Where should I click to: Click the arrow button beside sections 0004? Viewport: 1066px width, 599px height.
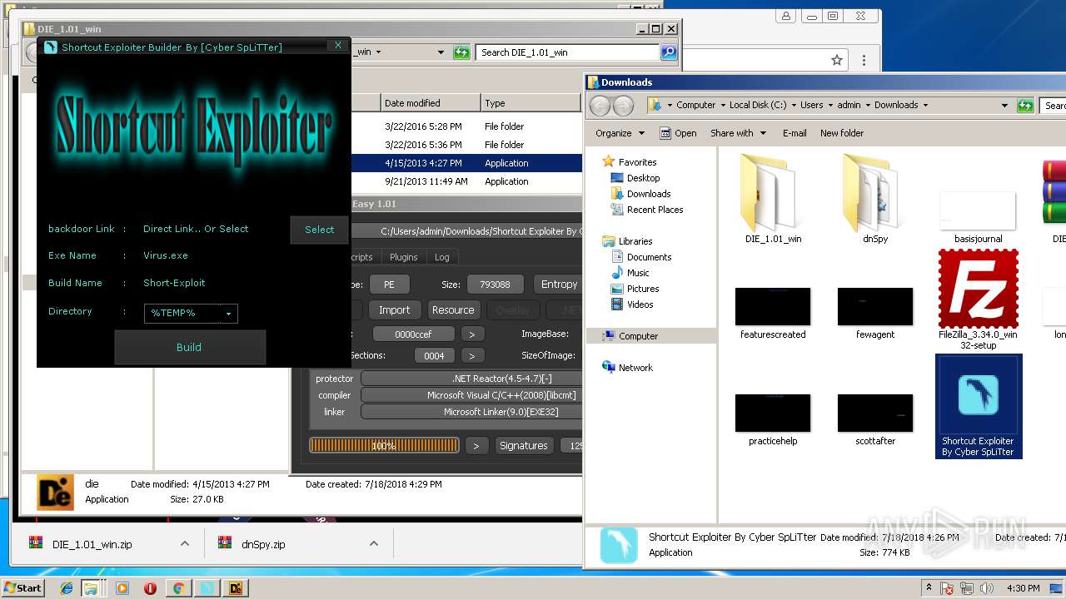point(472,355)
